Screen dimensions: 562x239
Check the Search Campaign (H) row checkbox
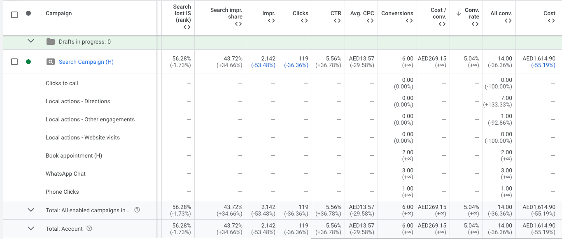click(14, 62)
